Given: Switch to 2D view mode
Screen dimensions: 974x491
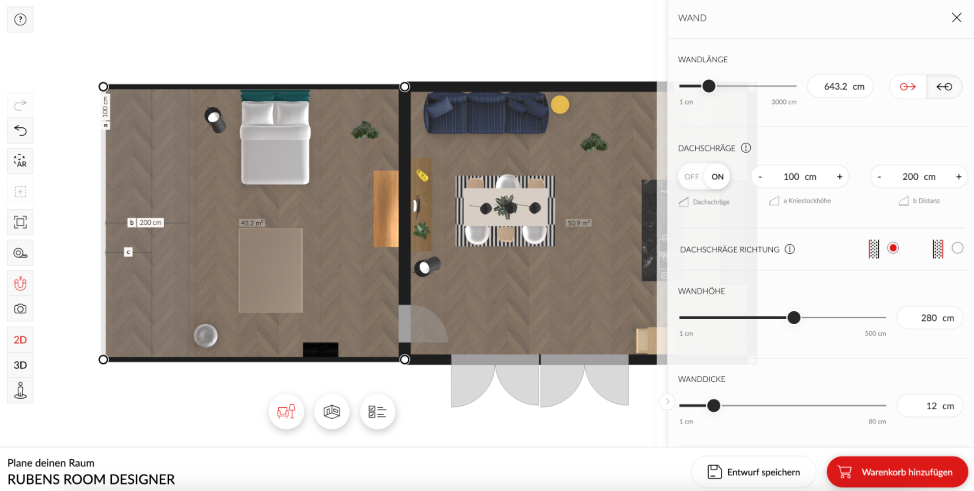Looking at the screenshot, I should (x=20, y=340).
